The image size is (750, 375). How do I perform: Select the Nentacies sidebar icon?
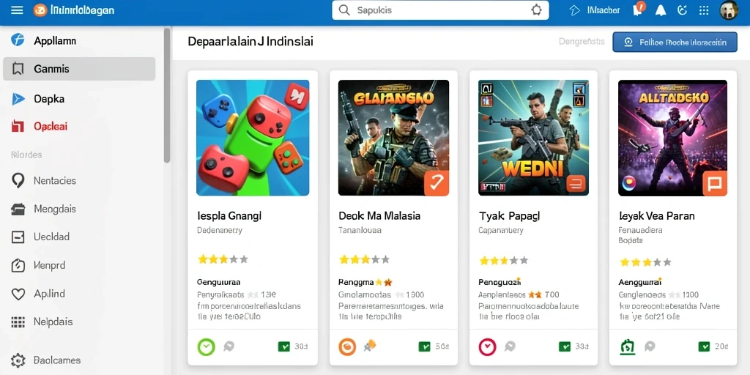[x=18, y=181]
